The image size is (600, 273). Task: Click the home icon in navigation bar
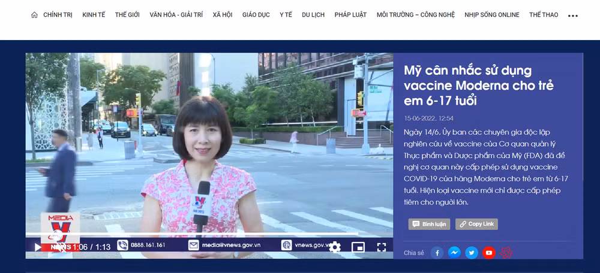[34, 15]
